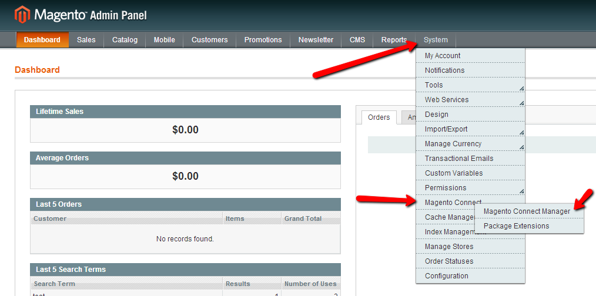
Task: Open the Catalog menu
Action: pyautogui.click(x=125, y=40)
